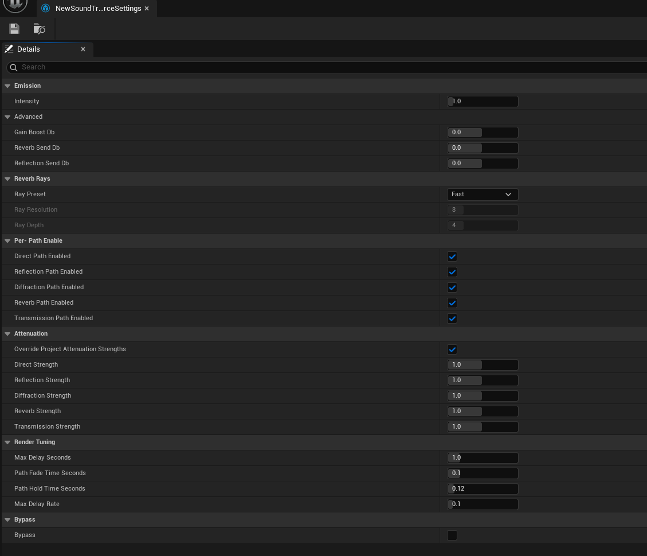
Task: Click the Unreal Engine logo icon
Action: point(15,4)
